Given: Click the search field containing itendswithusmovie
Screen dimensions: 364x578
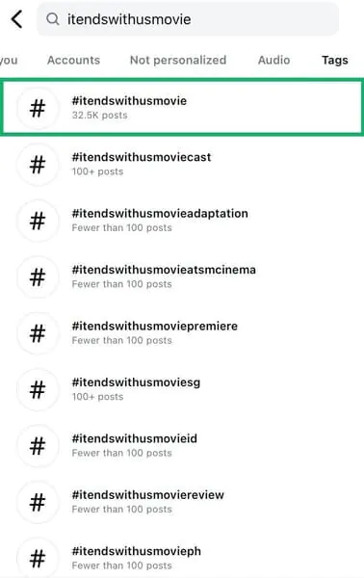Looking at the screenshot, I should (188, 19).
